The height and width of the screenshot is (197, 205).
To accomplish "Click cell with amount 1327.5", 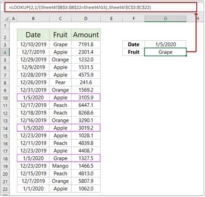I will [86, 158].
